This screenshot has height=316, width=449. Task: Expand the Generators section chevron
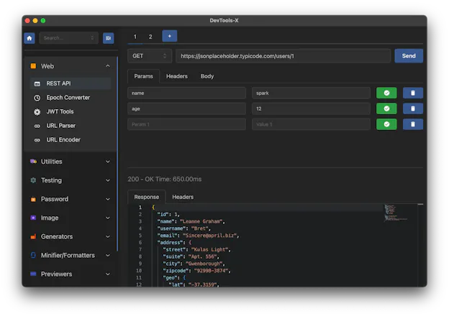pos(108,236)
